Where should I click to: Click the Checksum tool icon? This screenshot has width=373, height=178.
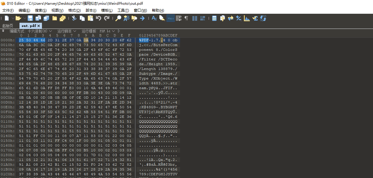(255, 18)
